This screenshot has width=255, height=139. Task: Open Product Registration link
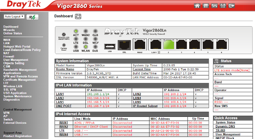[x=18, y=136]
